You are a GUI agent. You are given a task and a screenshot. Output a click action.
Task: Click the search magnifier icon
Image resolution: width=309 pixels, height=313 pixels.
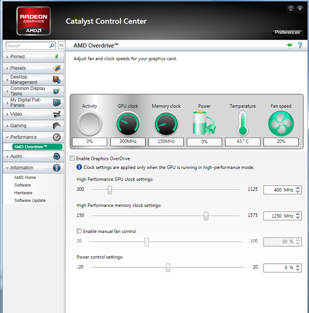coord(52,45)
